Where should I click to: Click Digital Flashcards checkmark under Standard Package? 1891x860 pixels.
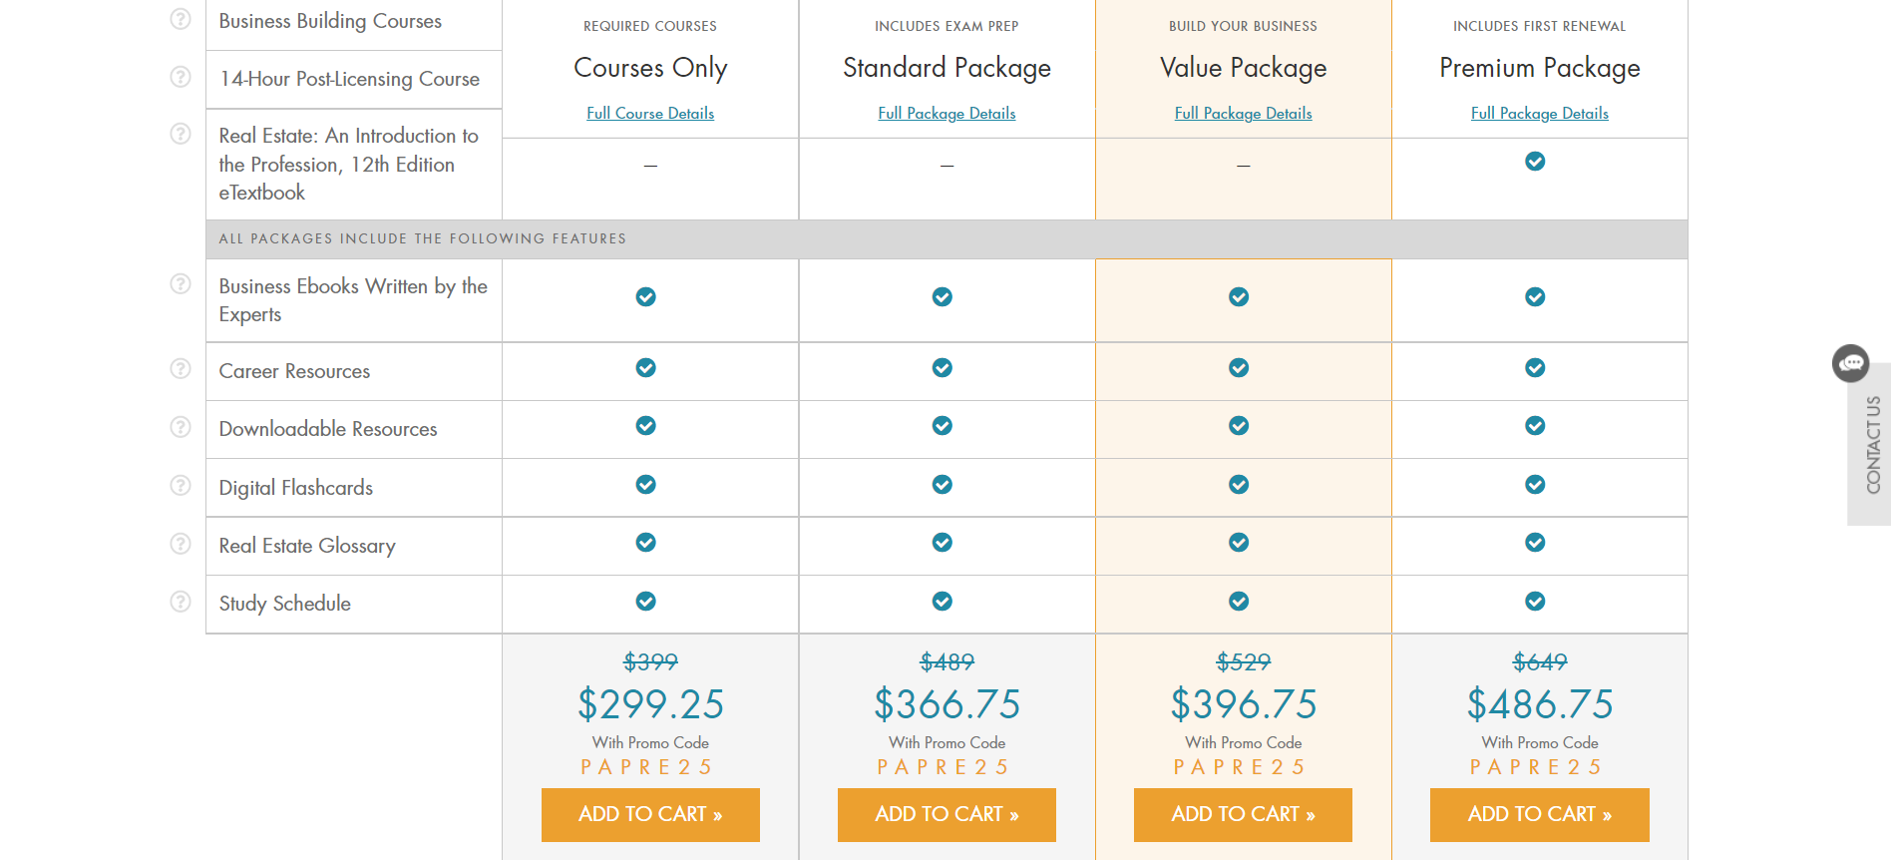(943, 485)
